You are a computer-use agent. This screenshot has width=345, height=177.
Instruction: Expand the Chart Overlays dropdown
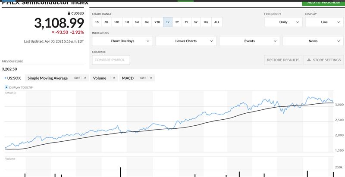pyautogui.click(x=122, y=41)
